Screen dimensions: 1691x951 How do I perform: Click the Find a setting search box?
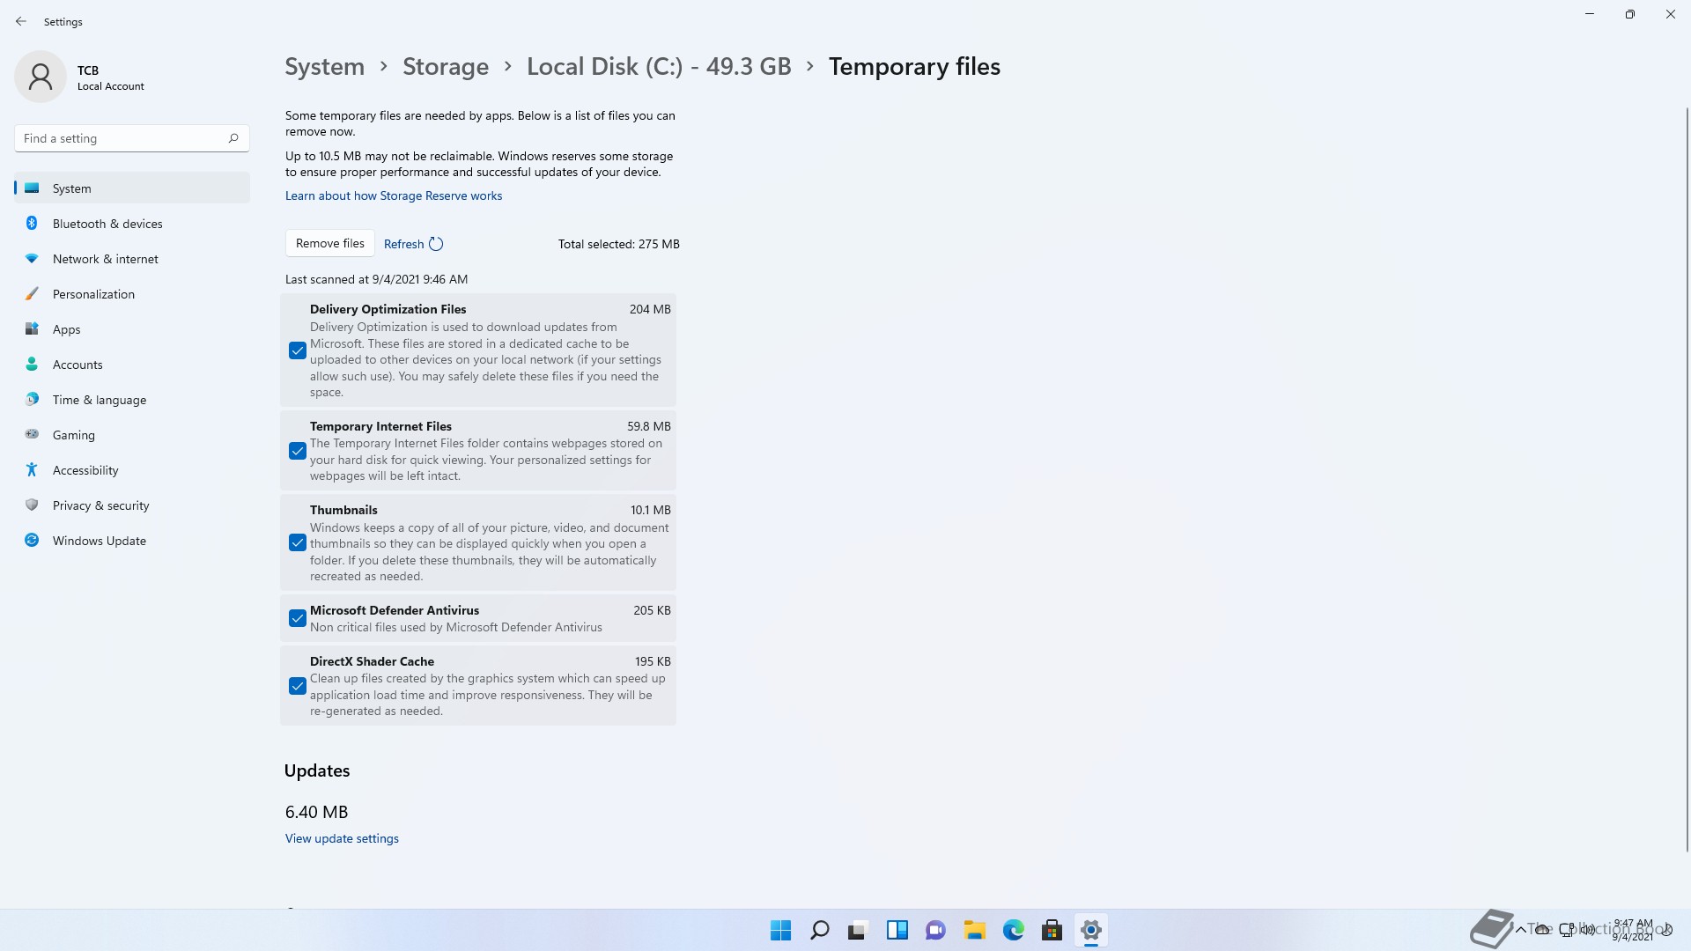point(132,138)
